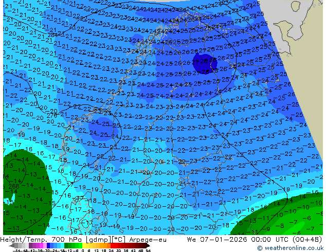The image size is (326, 252).
Task: Click the 'We 07-01-2026 00:00 UTC' timestamp
Action: (x=239, y=240)
